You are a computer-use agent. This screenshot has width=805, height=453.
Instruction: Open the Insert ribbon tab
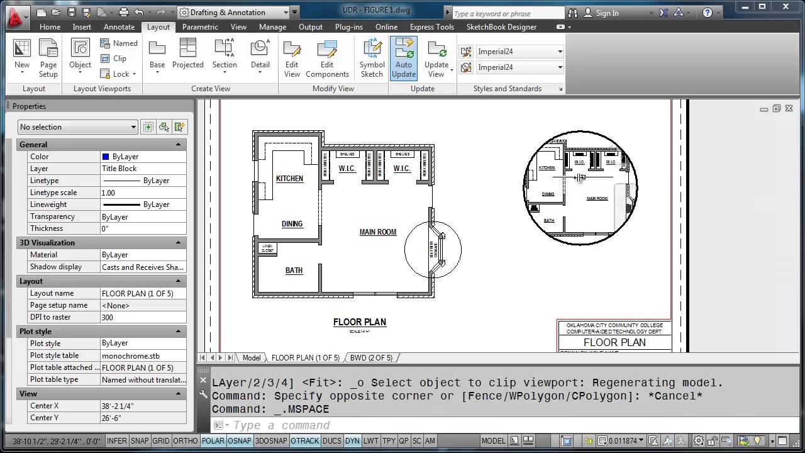(x=82, y=27)
